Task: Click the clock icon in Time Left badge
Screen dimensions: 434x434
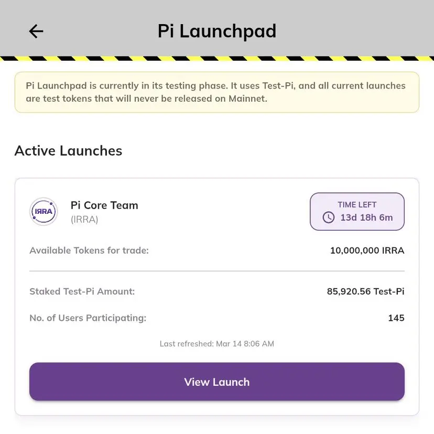Action: 329,217
